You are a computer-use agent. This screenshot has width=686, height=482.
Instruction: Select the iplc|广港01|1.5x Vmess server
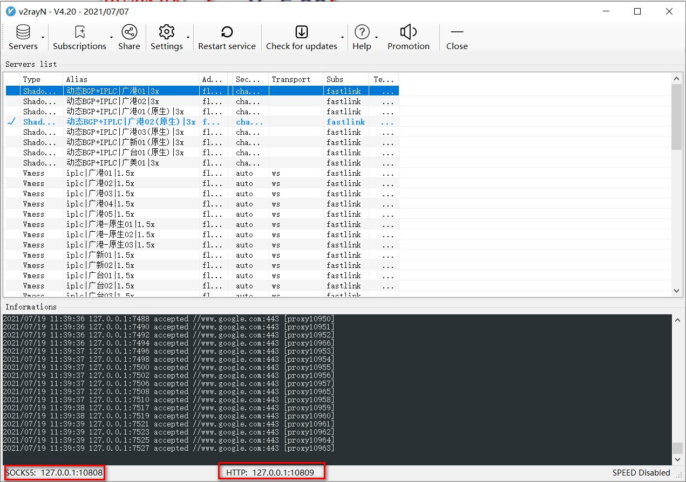point(100,173)
